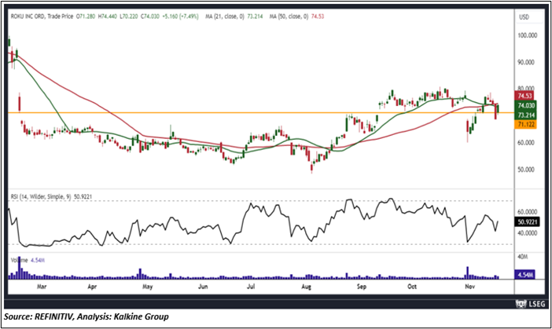The height and width of the screenshot is (329, 552).
Task: Select the MA (21, close, 0) indicator label
Action: pyautogui.click(x=225, y=16)
